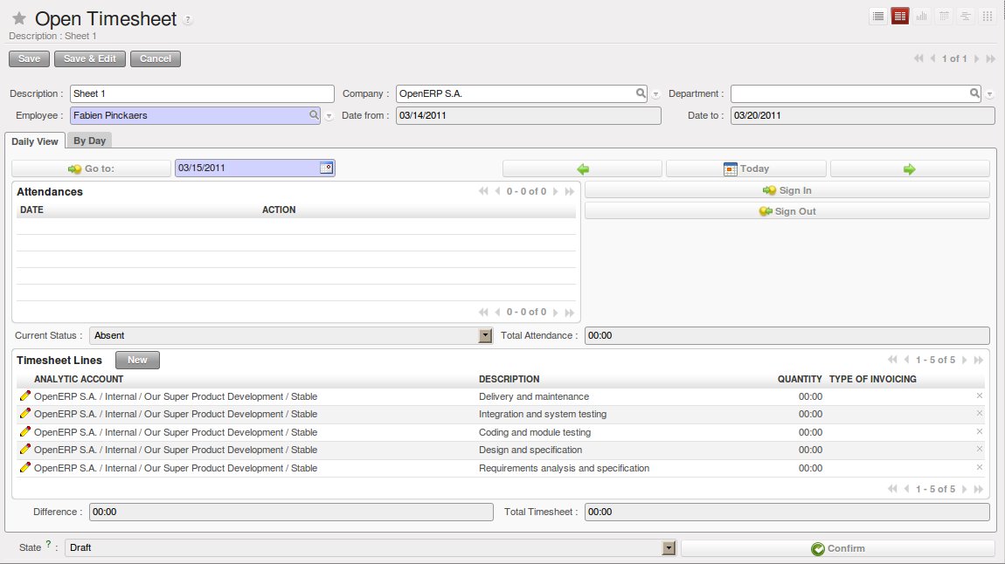Image resolution: width=1005 pixels, height=564 pixels.
Task: Click the Sign In button
Action: click(787, 190)
